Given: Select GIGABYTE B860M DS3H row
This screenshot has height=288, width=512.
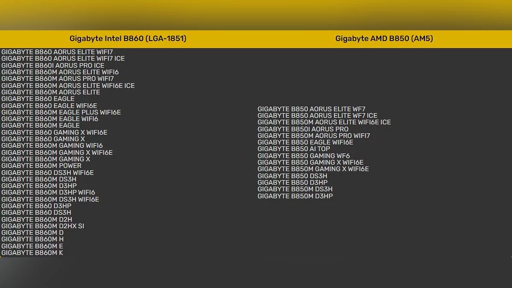Looking at the screenshot, I should (x=39, y=179).
